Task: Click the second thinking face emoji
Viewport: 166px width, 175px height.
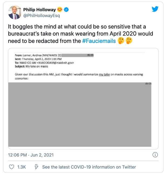Action: click(x=129, y=41)
